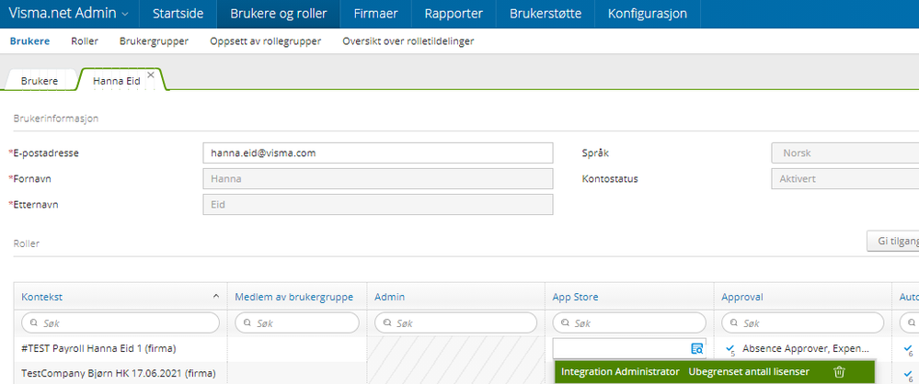
Task: Switch to the Hanna Eid tab
Action: point(117,81)
